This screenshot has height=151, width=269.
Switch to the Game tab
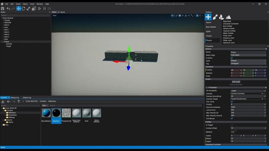coord(63,12)
